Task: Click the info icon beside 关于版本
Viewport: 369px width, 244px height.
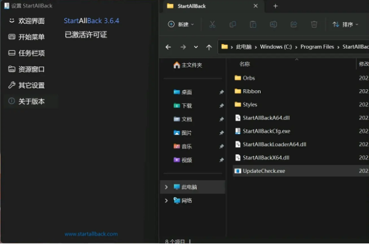Action: pyautogui.click(x=12, y=101)
